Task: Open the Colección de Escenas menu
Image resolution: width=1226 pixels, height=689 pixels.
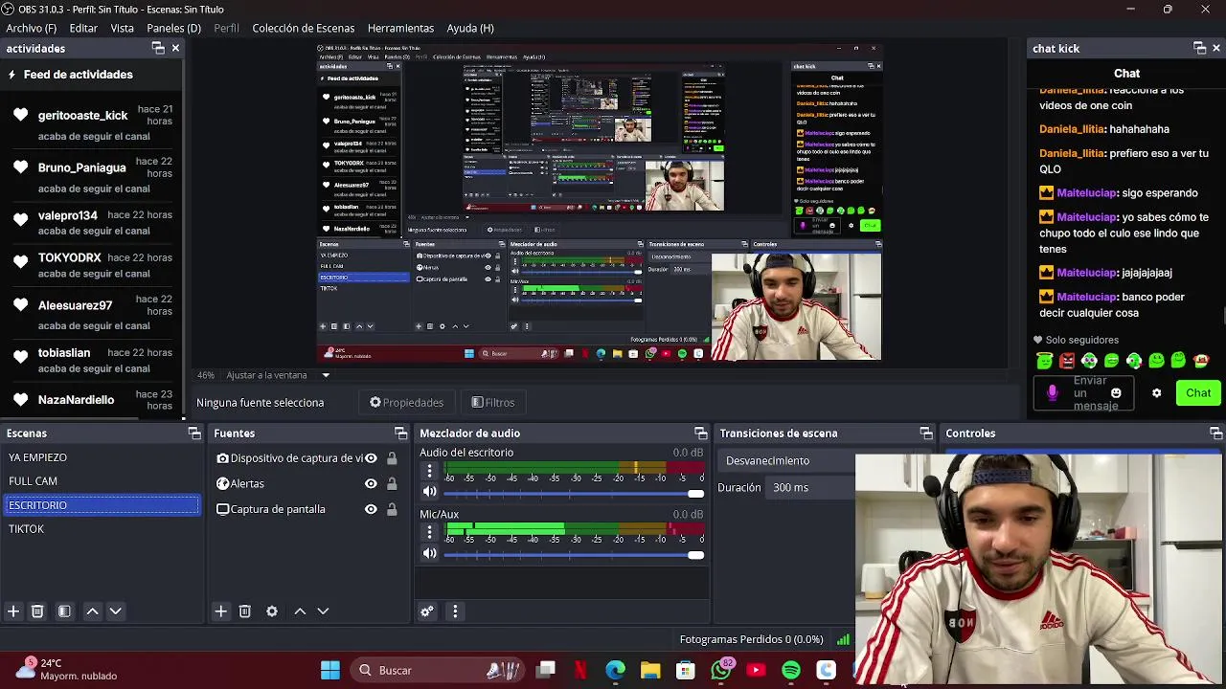Action: point(303,28)
